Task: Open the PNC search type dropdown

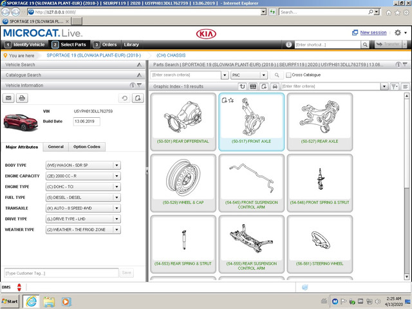Action: [x=263, y=75]
